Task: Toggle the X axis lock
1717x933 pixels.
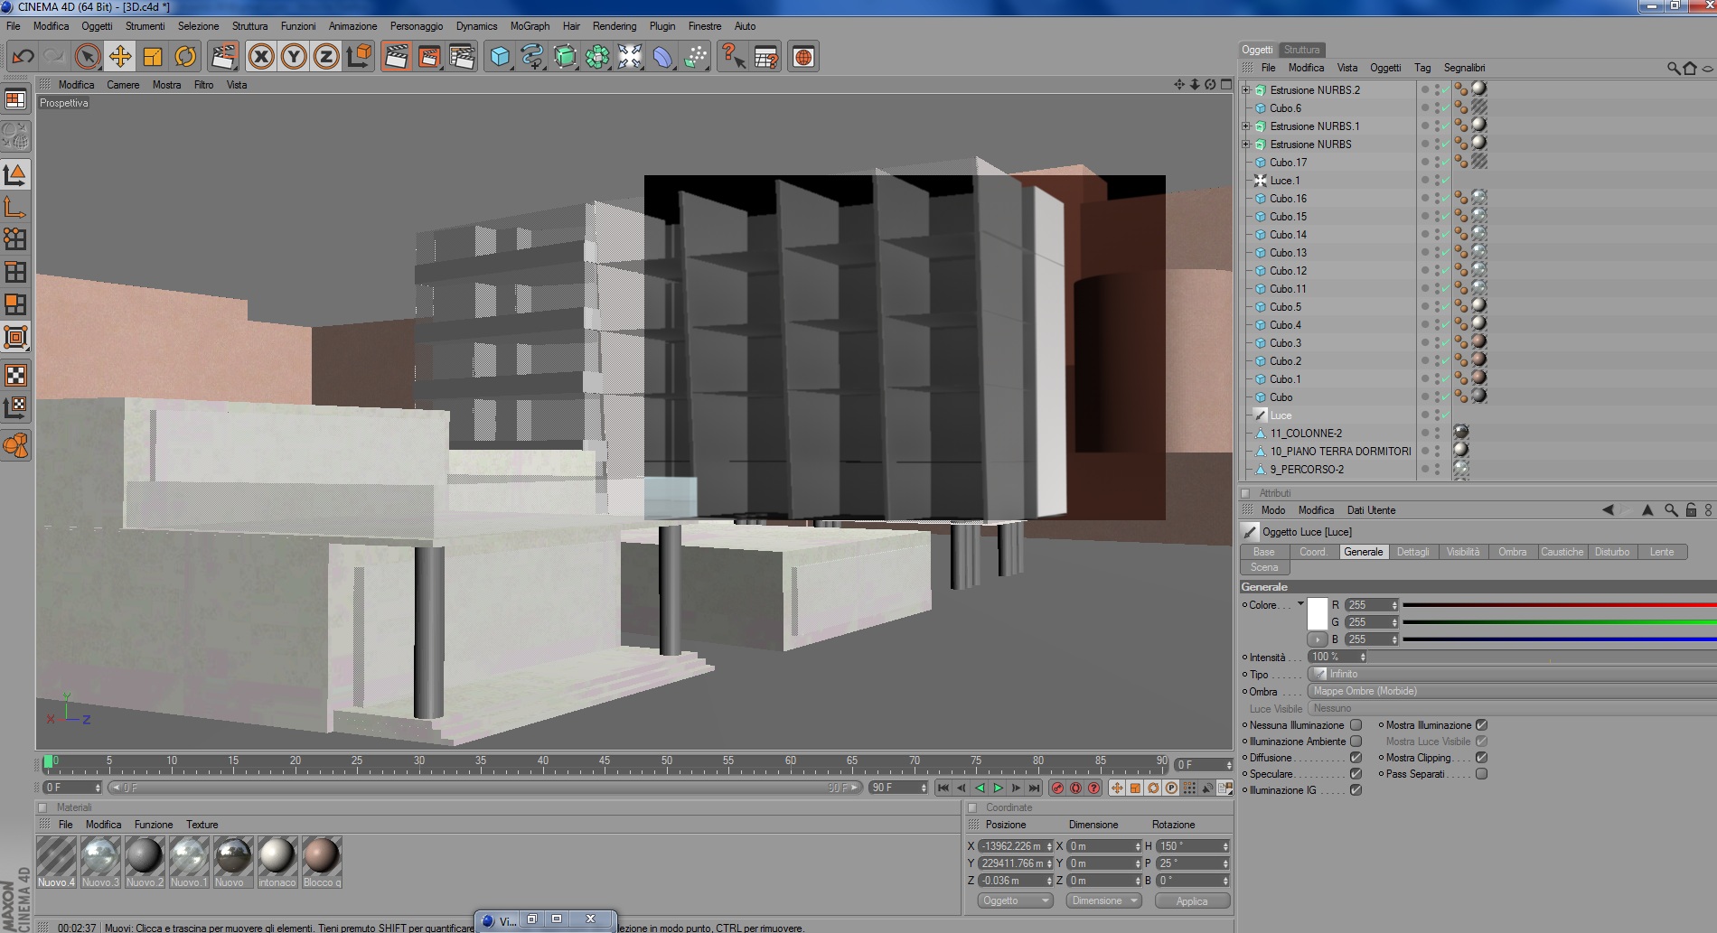Action: [x=261, y=57]
